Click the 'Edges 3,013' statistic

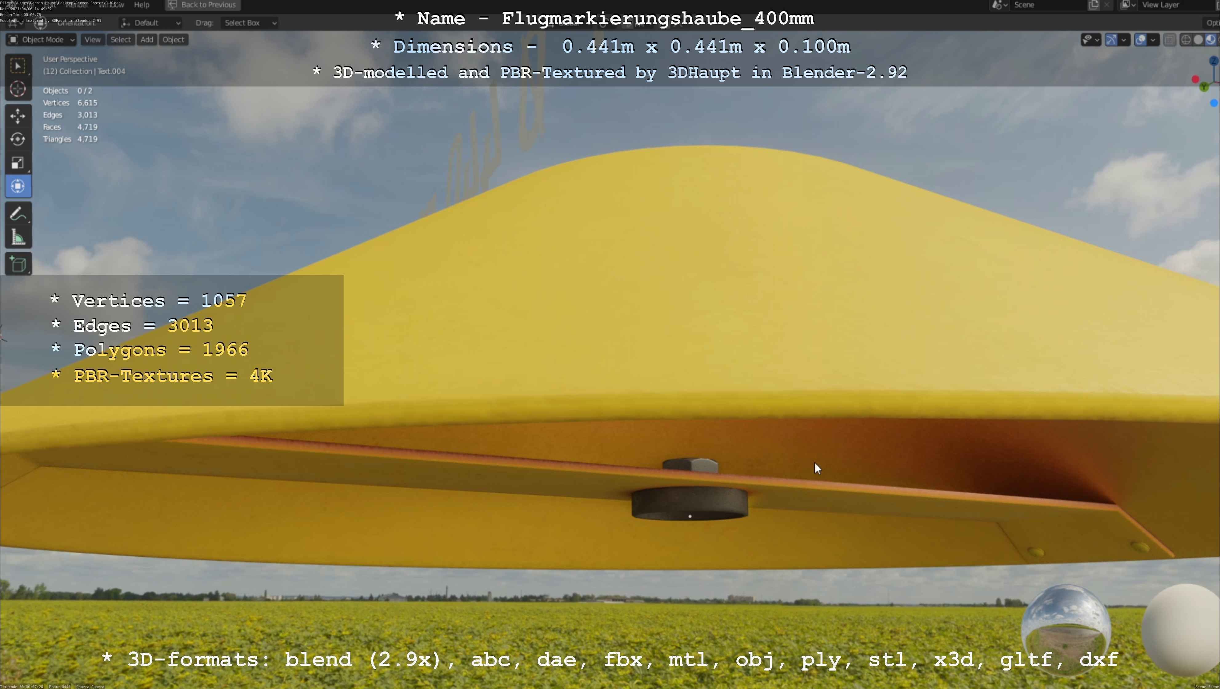pos(70,115)
